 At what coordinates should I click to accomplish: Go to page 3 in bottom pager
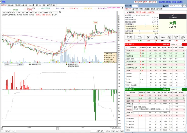pyautogui.click(x=6, y=131)
